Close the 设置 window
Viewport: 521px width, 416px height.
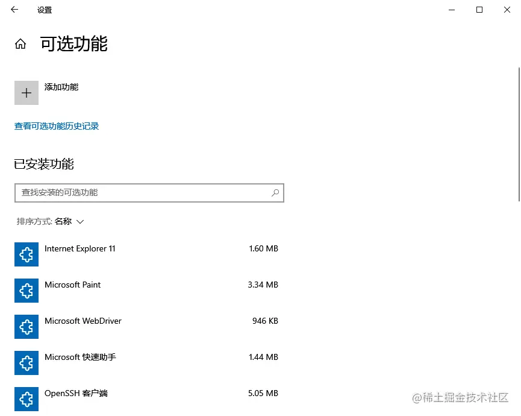[507, 10]
